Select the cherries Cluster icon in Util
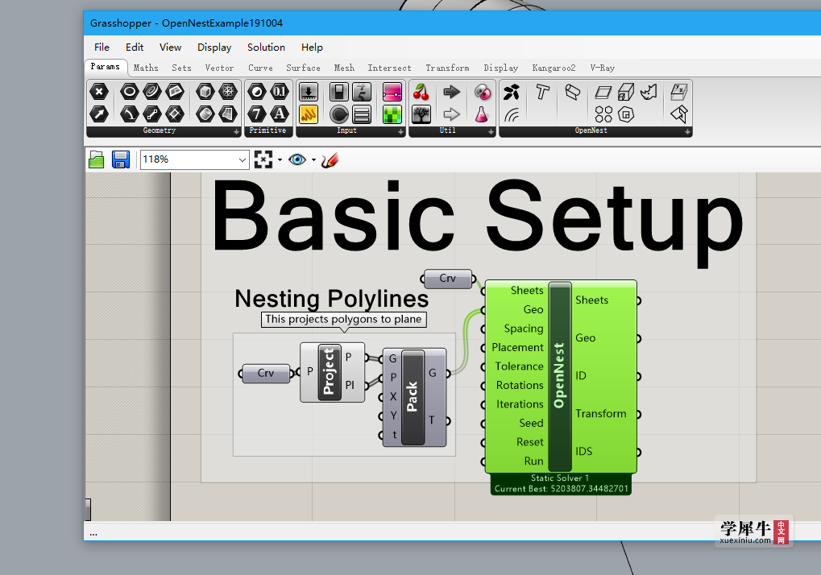Screen dimensions: 821x575 [x=421, y=92]
